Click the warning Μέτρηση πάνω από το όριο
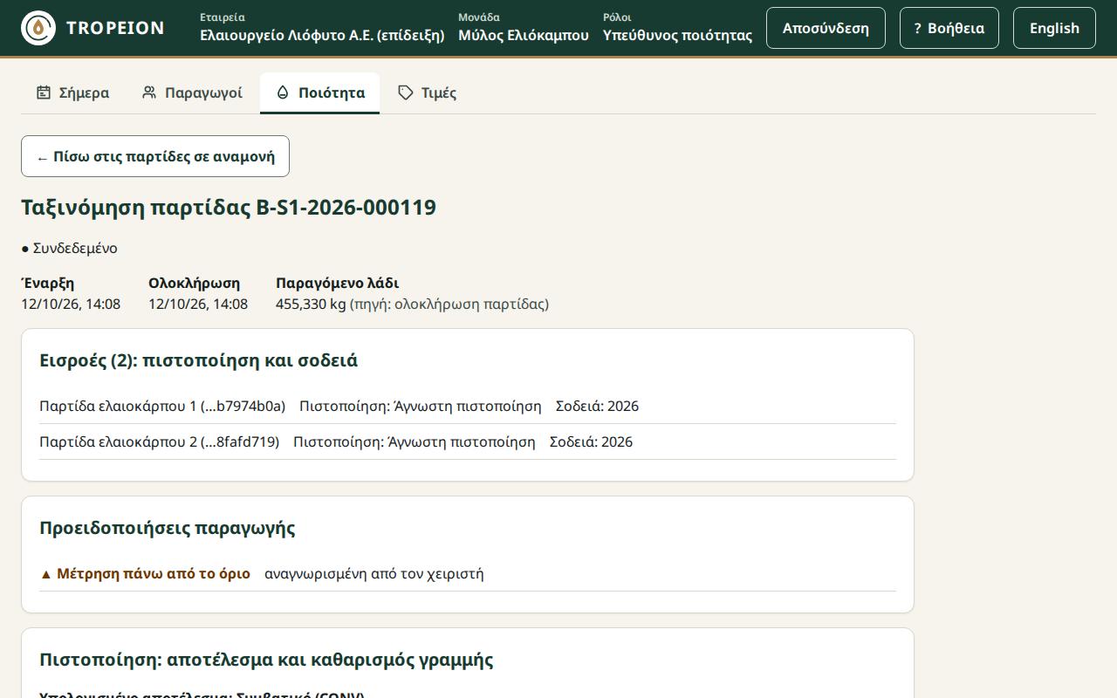Image resolution: width=1117 pixels, height=698 pixels. point(145,574)
